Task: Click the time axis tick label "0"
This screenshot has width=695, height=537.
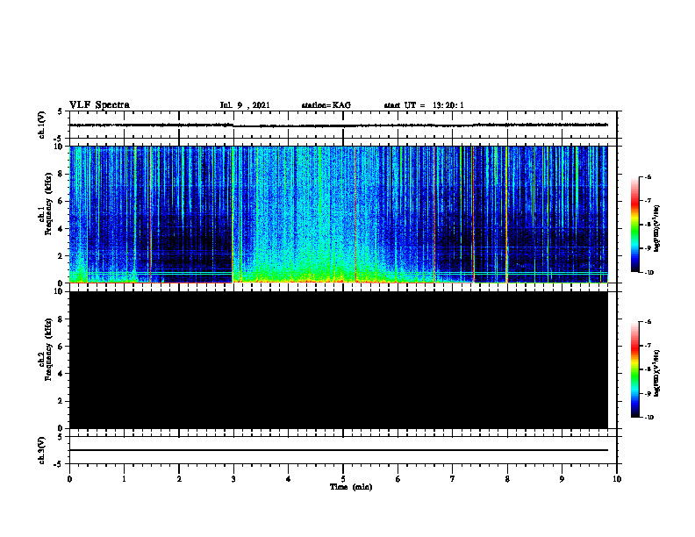Action: (69, 479)
